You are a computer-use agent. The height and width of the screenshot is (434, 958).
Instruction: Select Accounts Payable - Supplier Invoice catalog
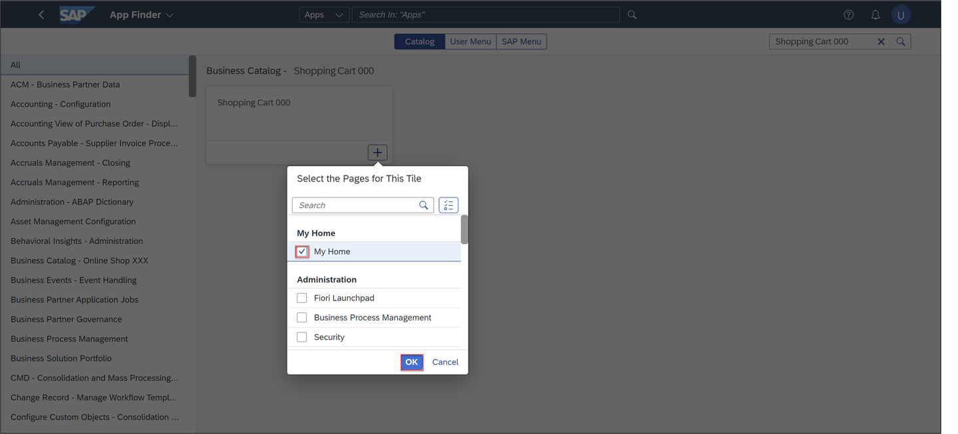(x=94, y=143)
